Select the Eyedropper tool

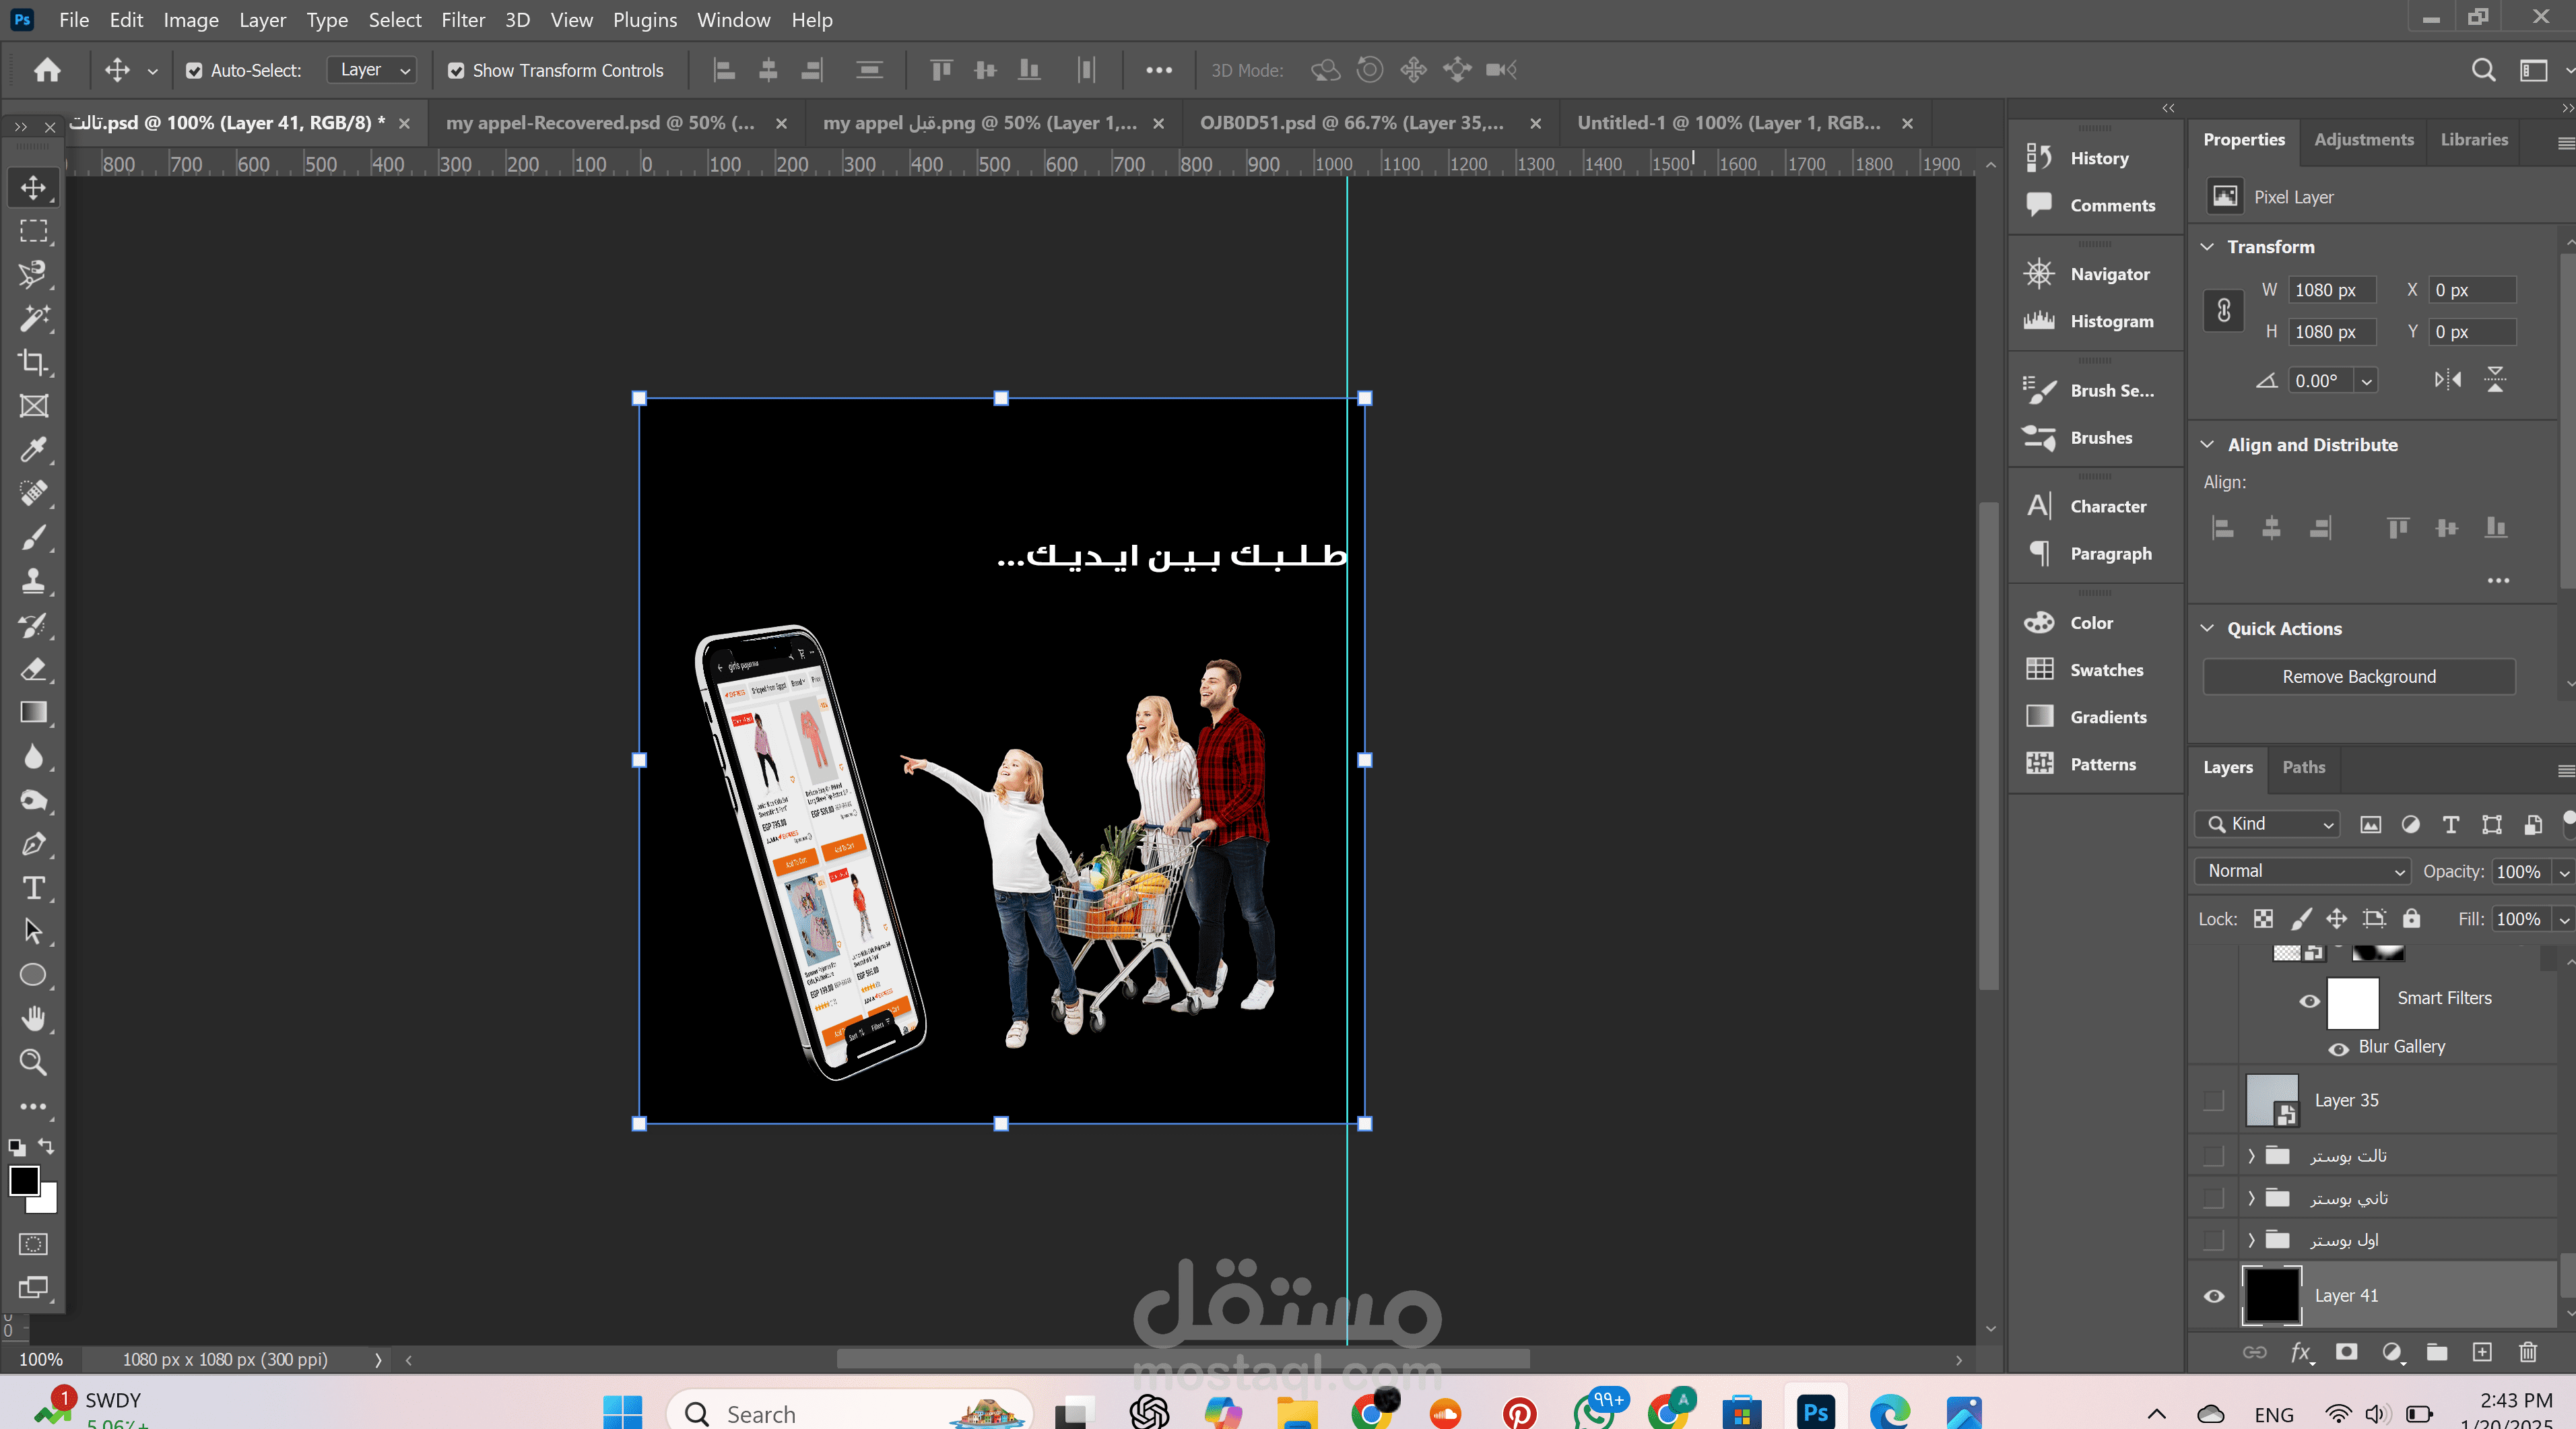coord(33,450)
